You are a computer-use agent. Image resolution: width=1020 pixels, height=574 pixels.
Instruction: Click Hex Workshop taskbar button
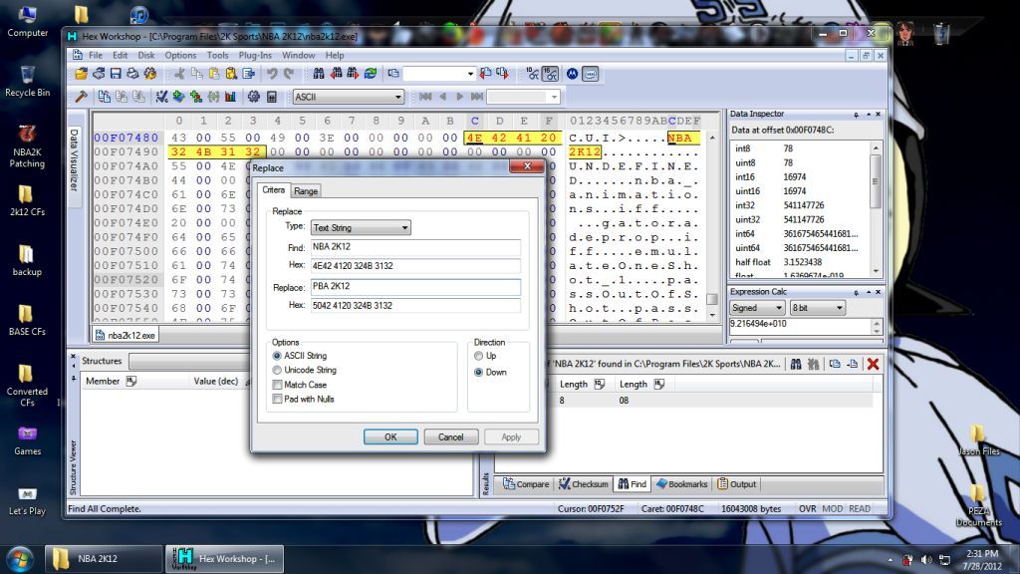pyautogui.click(x=224, y=559)
